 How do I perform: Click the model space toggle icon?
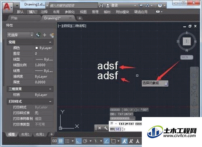pyautogui.click(x=55, y=141)
